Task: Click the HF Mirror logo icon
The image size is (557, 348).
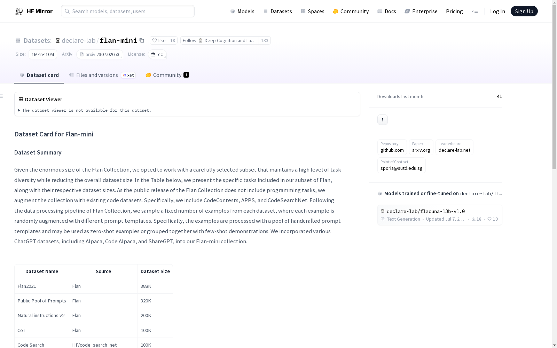Action: click(19, 11)
